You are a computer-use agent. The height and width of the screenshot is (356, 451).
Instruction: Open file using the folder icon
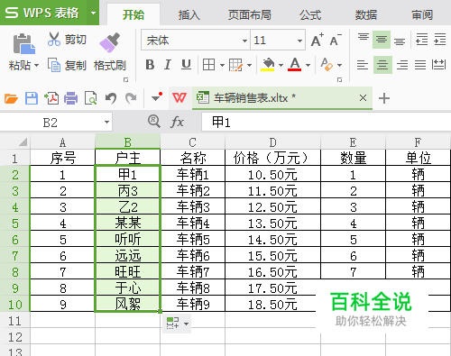pyautogui.click(x=11, y=98)
